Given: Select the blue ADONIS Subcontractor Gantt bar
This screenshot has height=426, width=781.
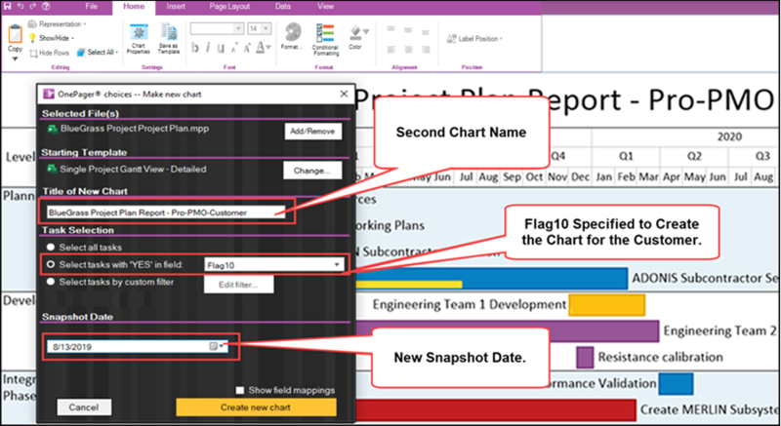Looking at the screenshot, I should (x=491, y=278).
